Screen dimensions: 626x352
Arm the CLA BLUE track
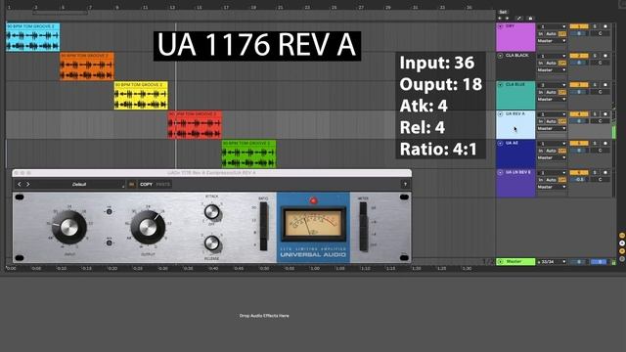[x=605, y=85]
